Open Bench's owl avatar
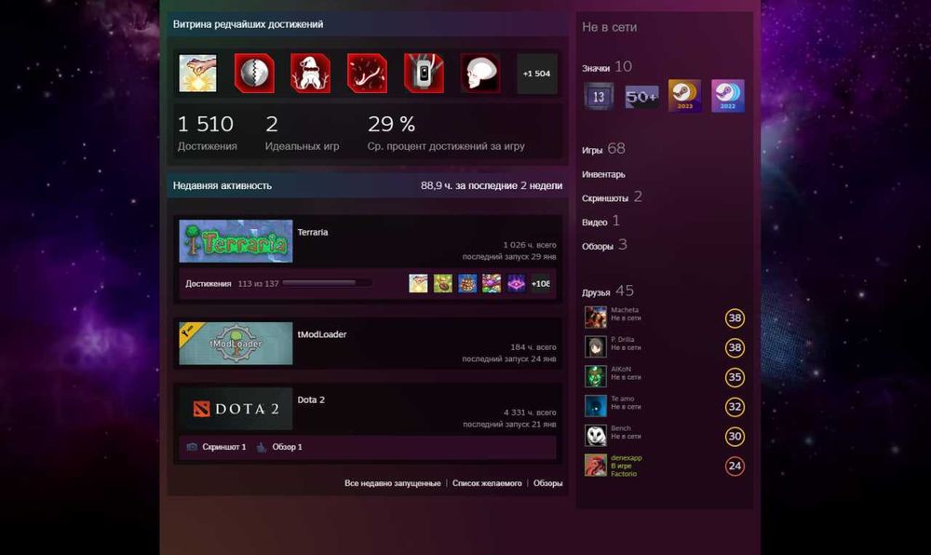The width and height of the screenshot is (931, 555). 596,436
